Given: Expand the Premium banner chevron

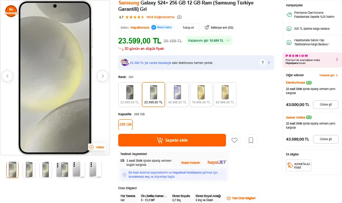Looking at the screenshot, I should (337, 59).
